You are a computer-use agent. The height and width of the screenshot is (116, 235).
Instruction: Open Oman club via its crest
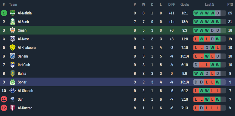pyautogui.click(x=12, y=30)
